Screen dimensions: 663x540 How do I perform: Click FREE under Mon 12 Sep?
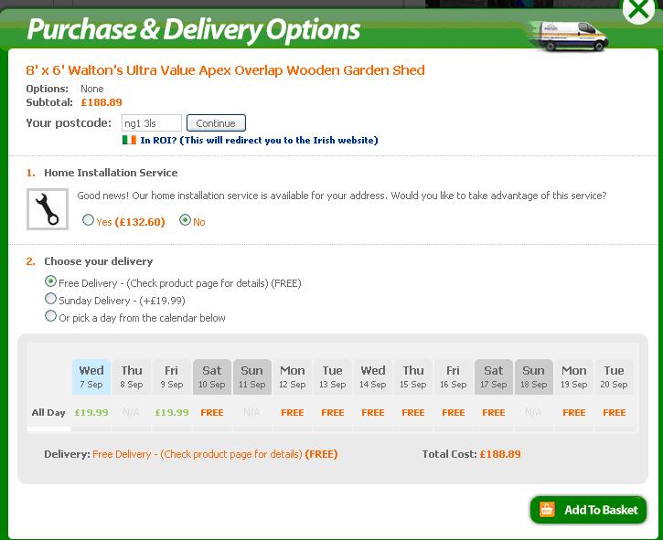coord(292,412)
